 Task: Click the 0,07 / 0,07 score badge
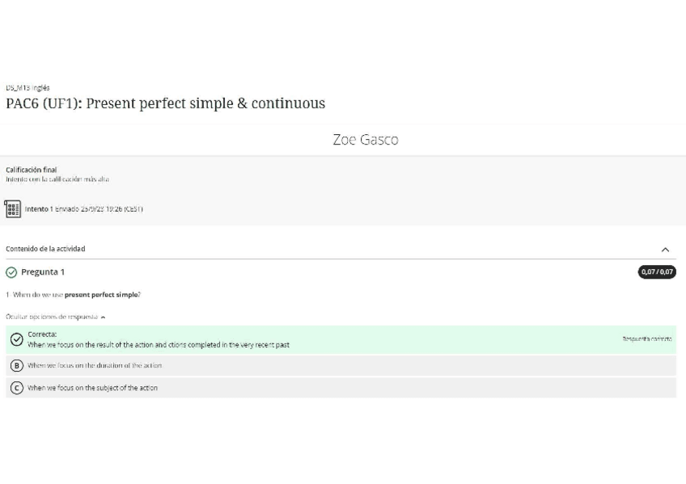point(657,272)
